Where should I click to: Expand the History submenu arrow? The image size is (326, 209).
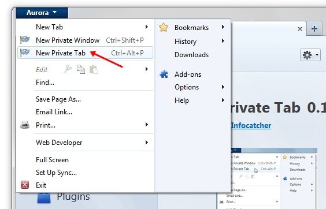[223, 41]
